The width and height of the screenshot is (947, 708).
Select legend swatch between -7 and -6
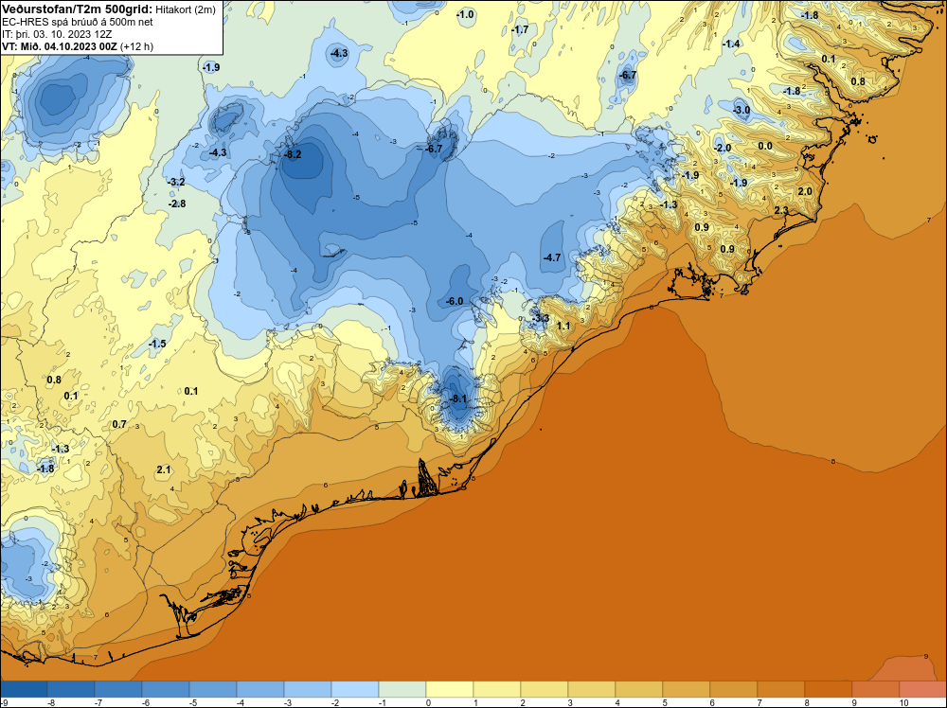[x=118, y=689]
